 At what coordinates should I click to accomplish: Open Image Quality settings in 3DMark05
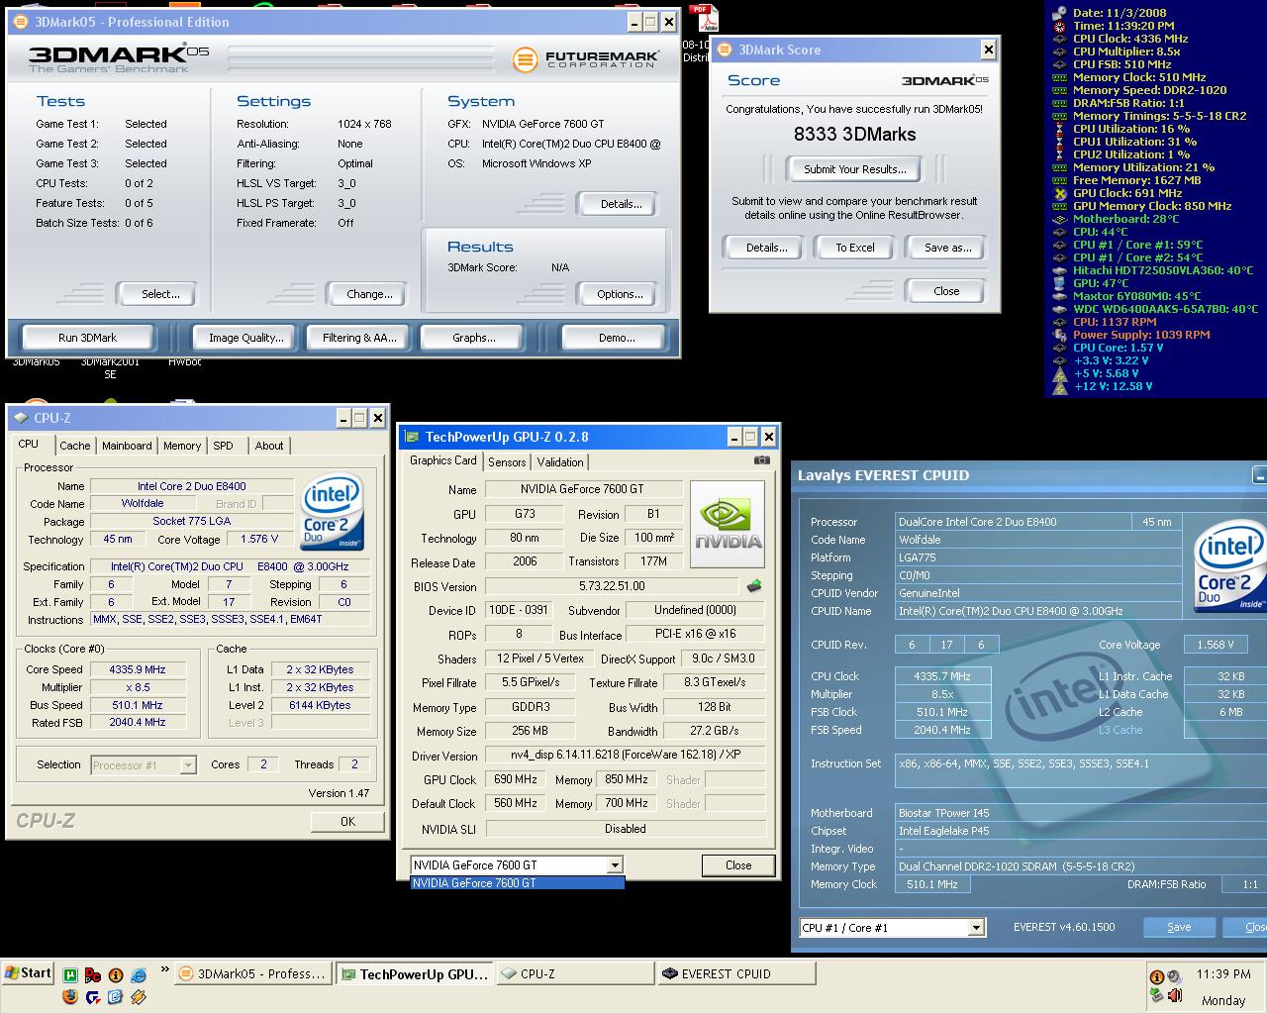[x=245, y=338]
